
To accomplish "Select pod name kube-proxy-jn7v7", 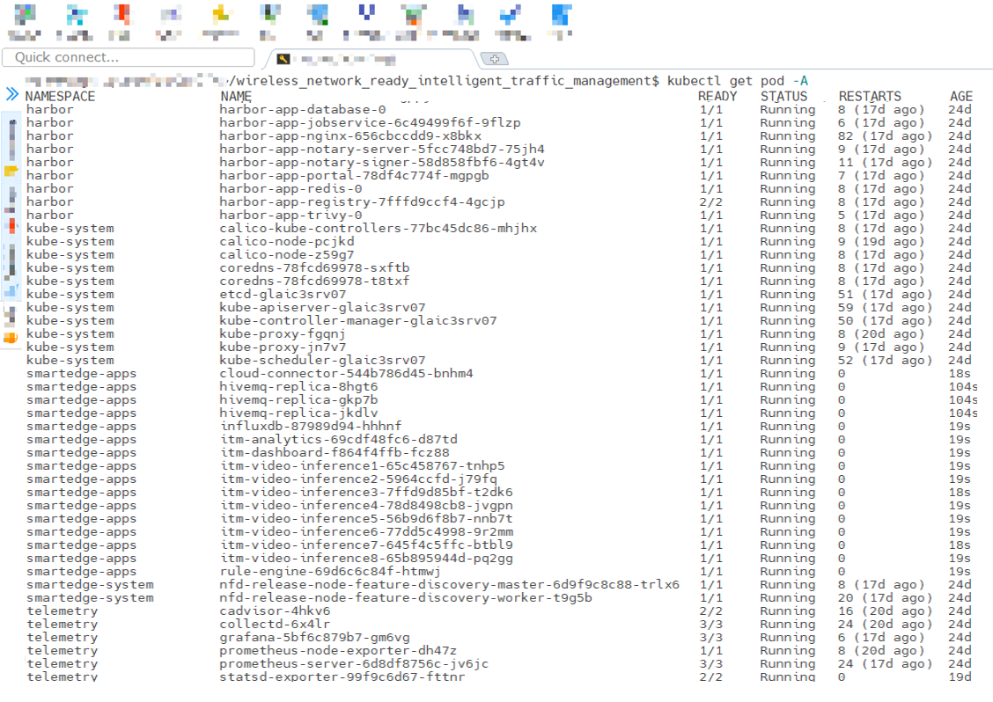I will [283, 347].
